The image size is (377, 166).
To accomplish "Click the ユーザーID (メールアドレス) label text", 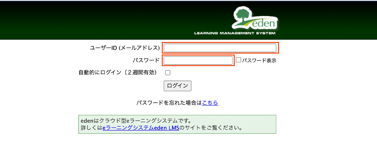I will click(x=125, y=48).
